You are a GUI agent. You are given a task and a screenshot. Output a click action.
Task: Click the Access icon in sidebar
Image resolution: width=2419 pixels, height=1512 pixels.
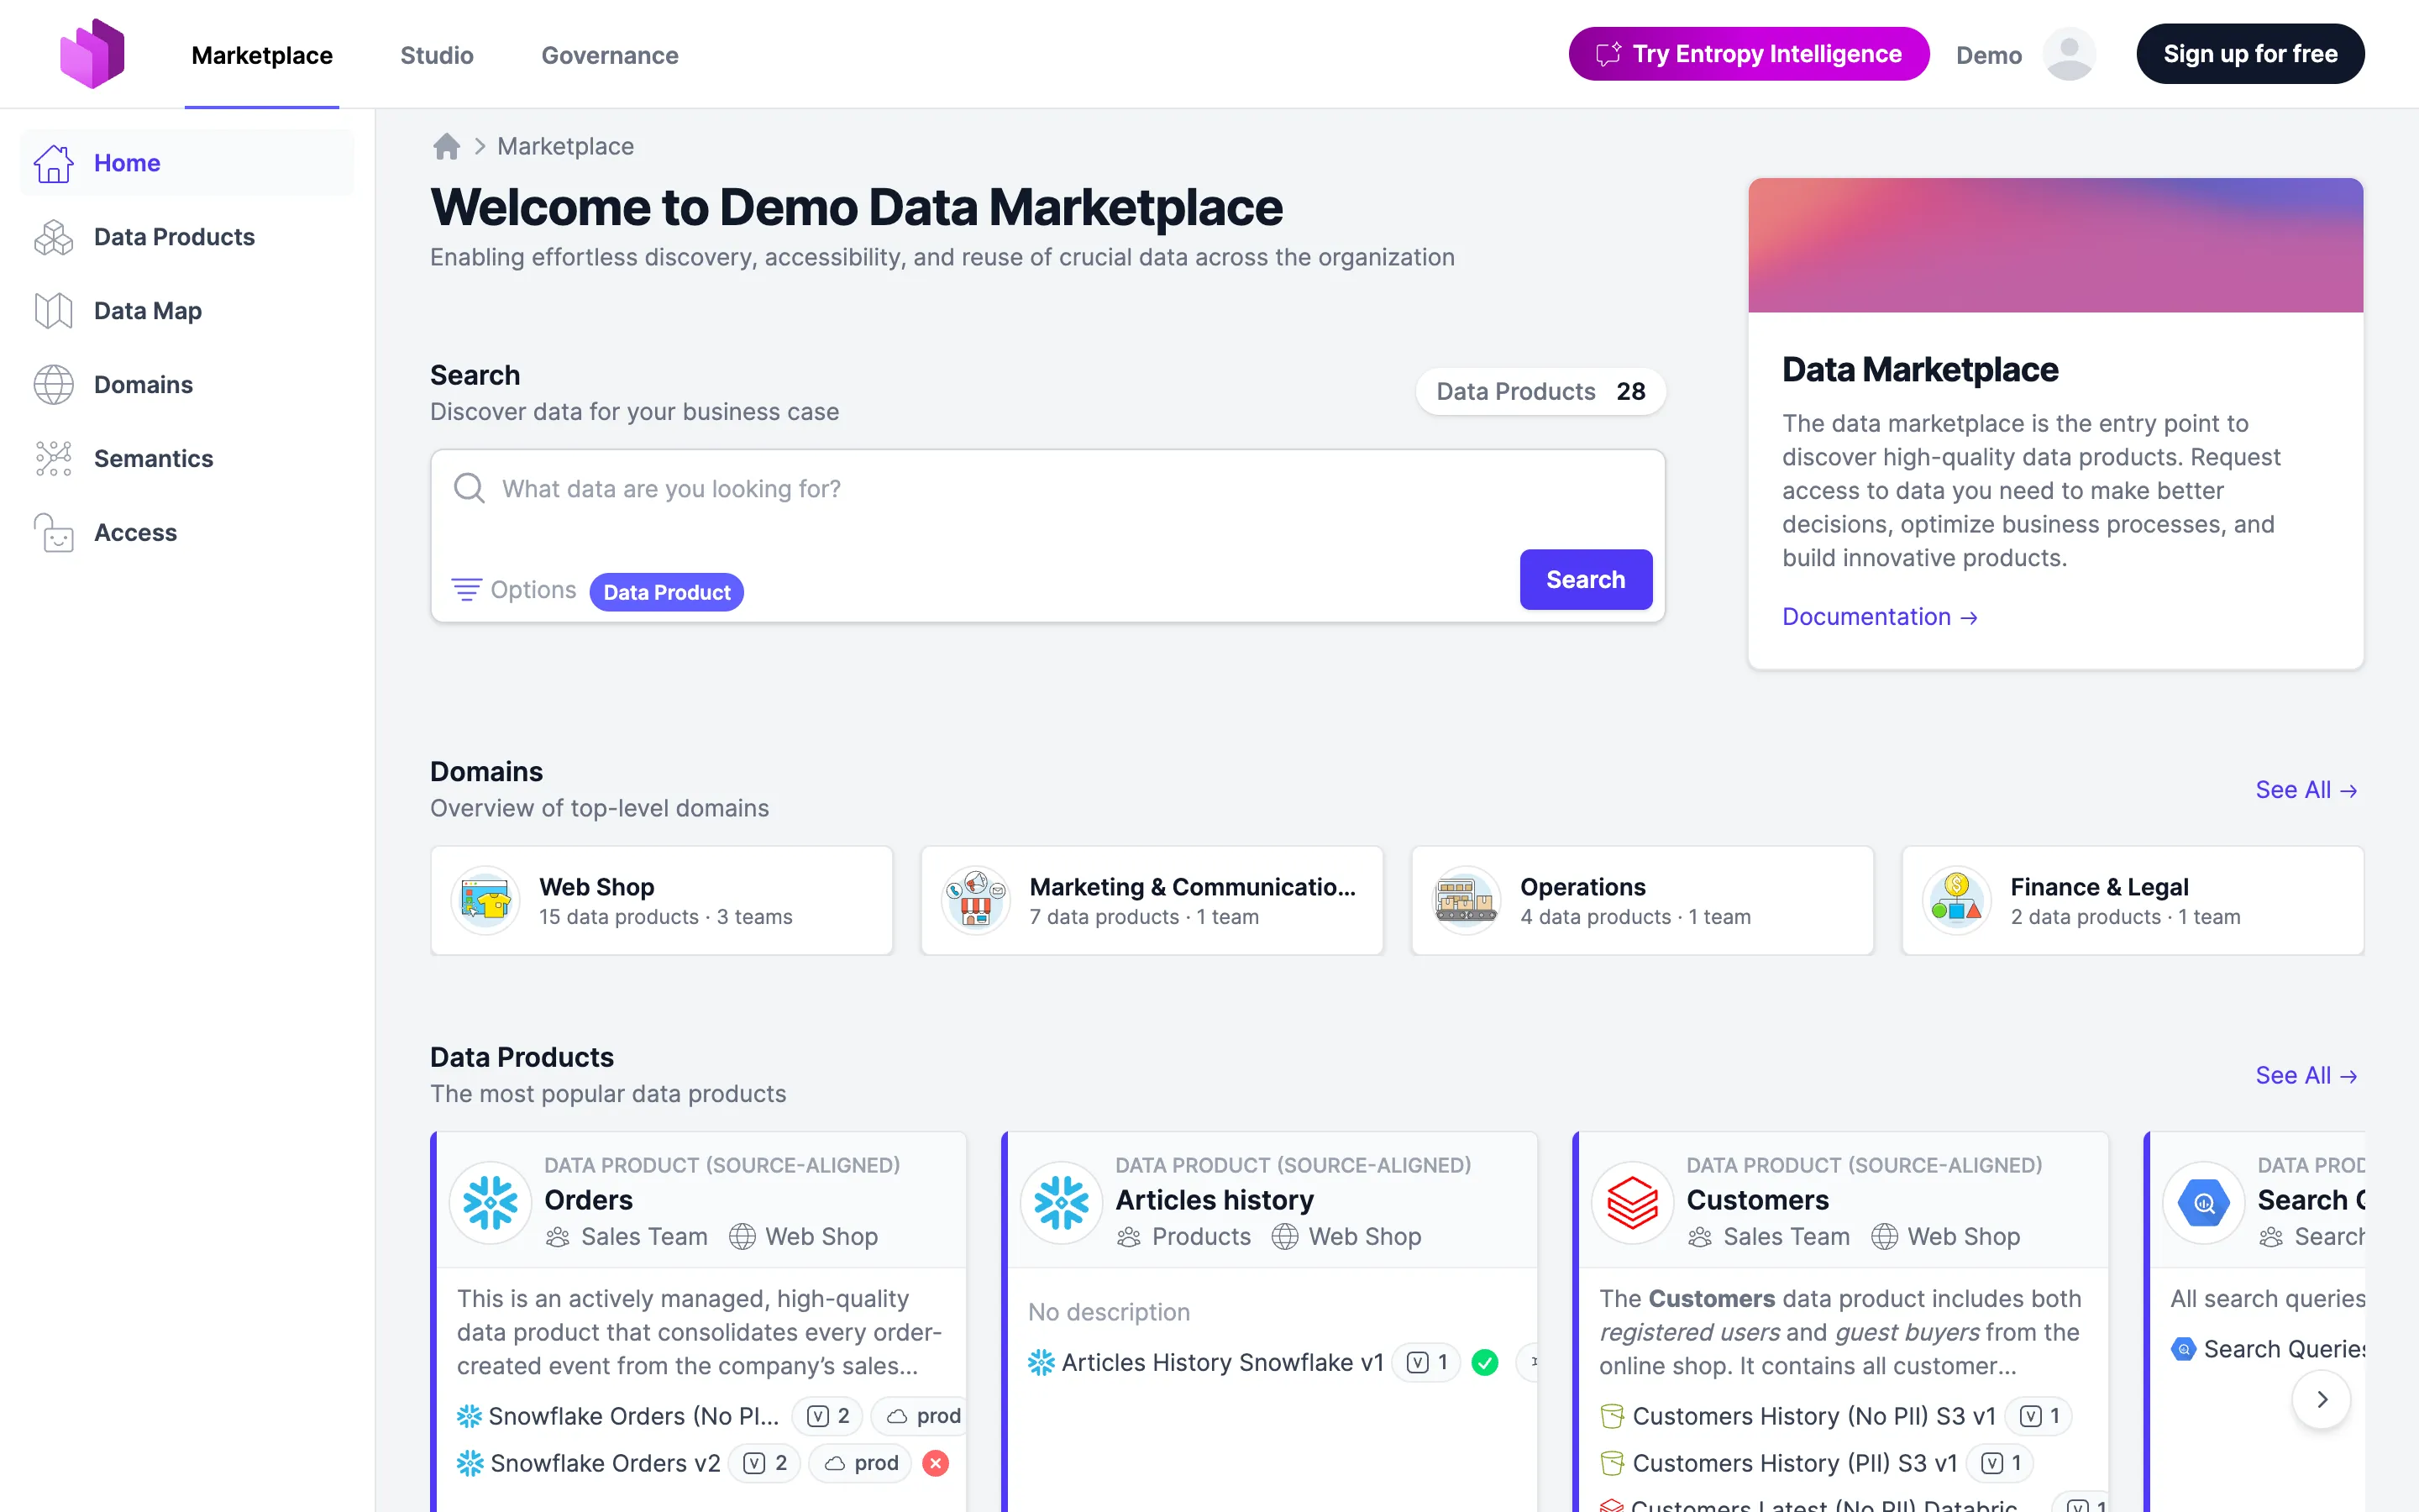pyautogui.click(x=54, y=533)
